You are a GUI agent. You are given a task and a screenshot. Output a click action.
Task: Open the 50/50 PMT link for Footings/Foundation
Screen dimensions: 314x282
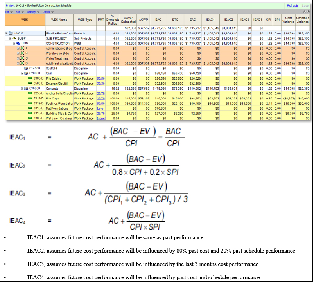[101, 103]
